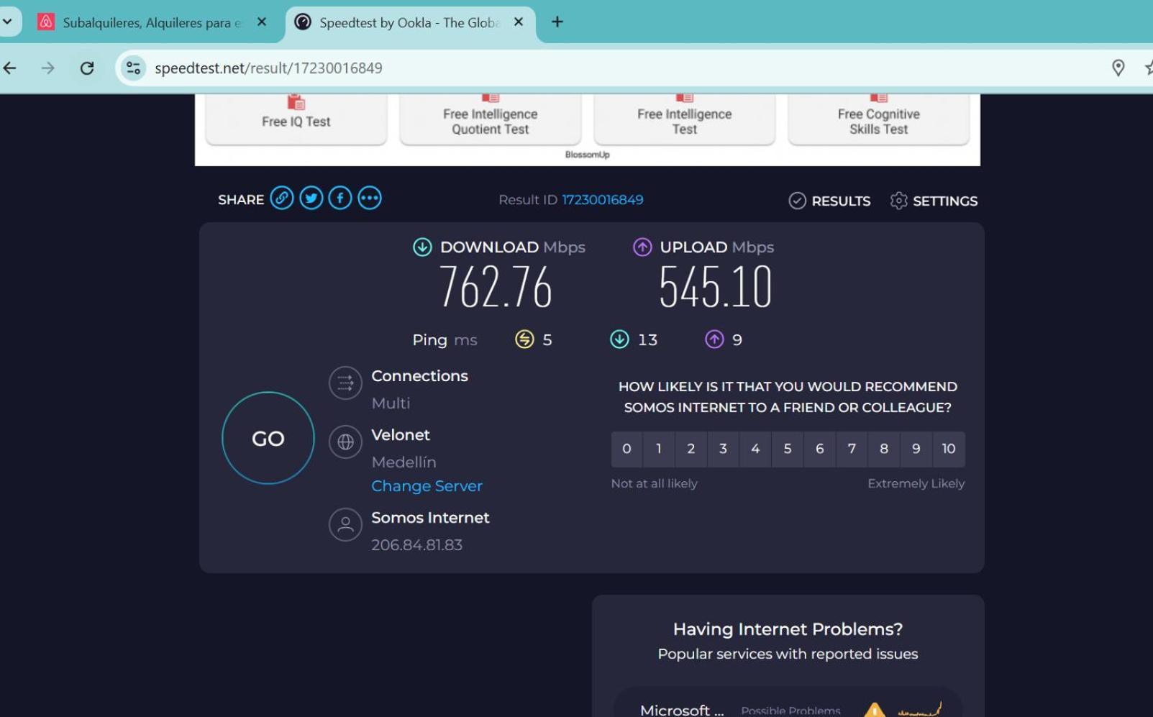Rate recommendation 10 on the scale
This screenshot has height=717, width=1153.
tap(949, 449)
